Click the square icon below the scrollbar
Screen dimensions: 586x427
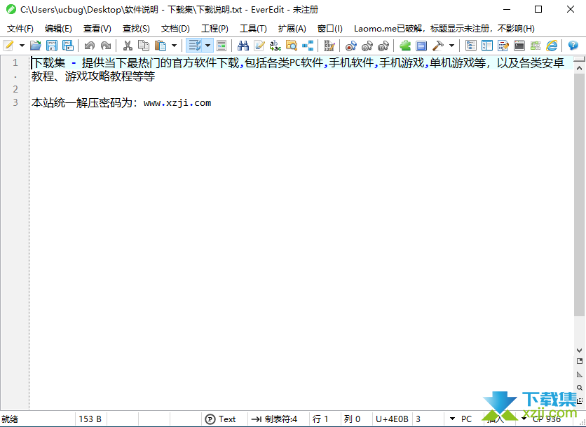579,361
